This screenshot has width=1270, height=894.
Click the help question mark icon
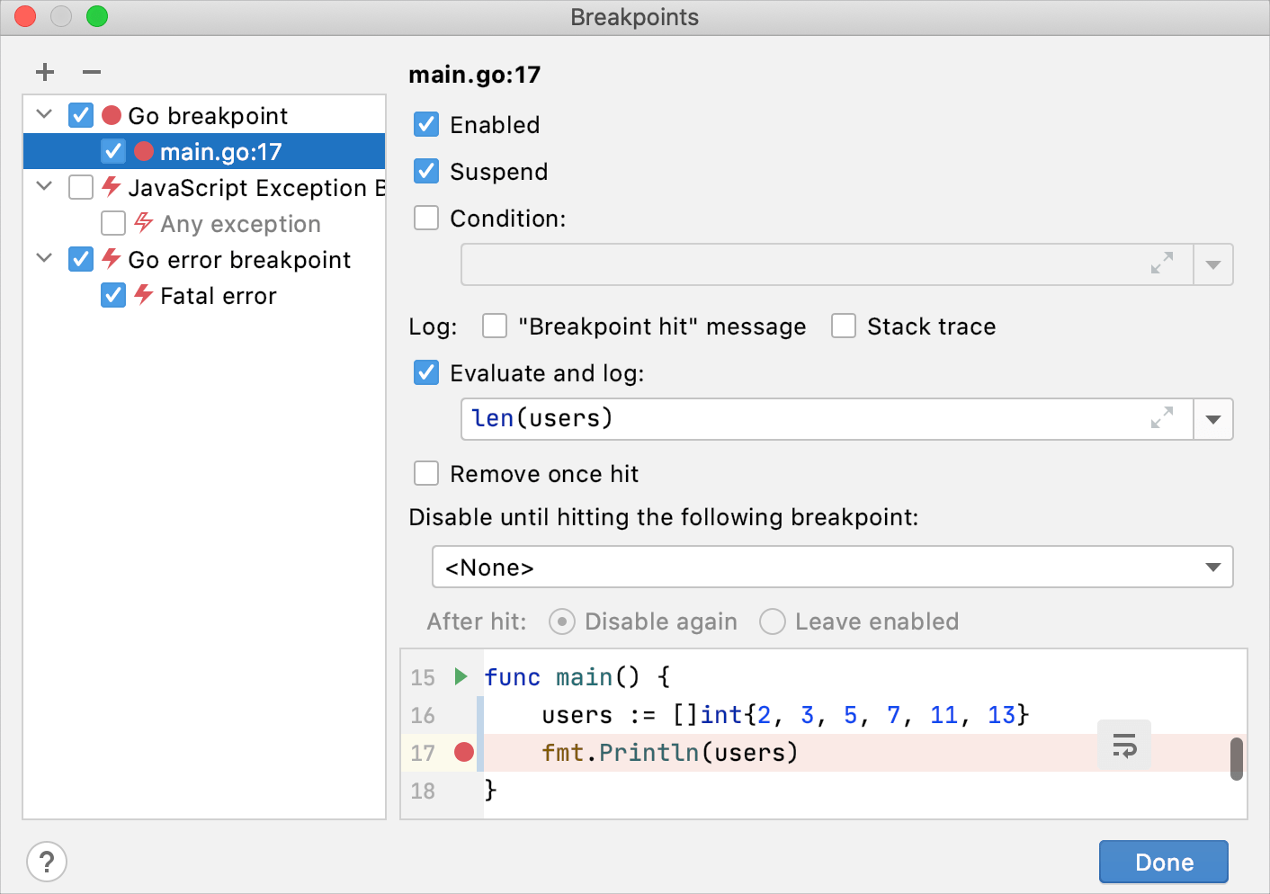tap(47, 862)
